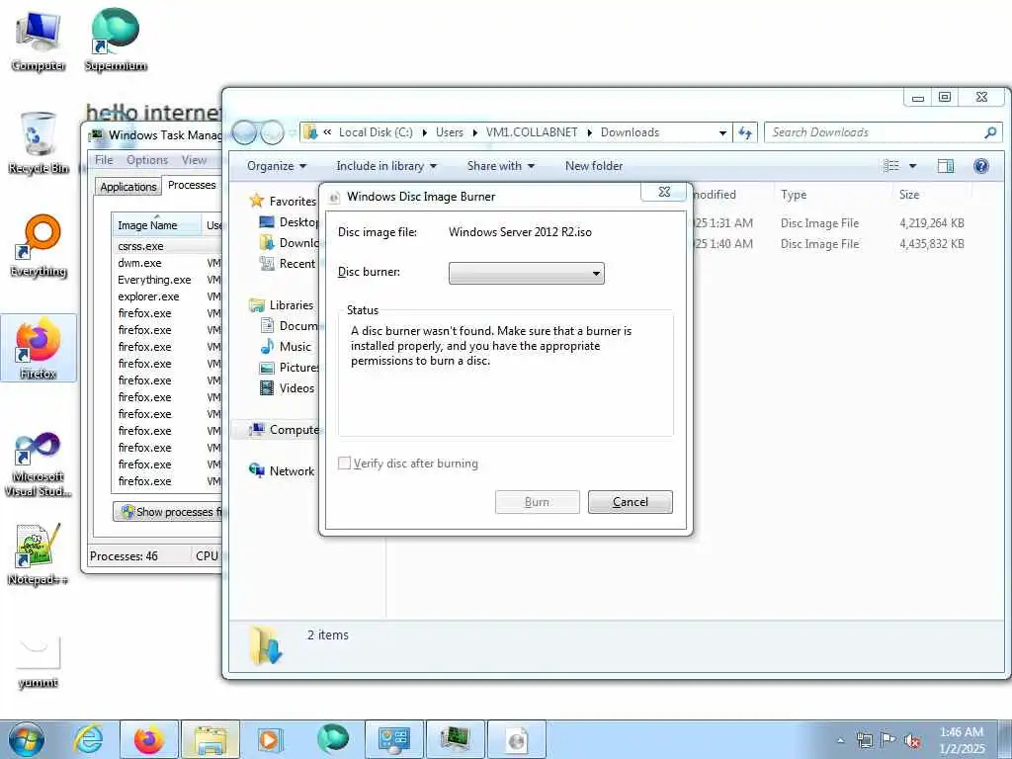
Task: Switch to Task Manager Applications tab
Action: (128, 187)
